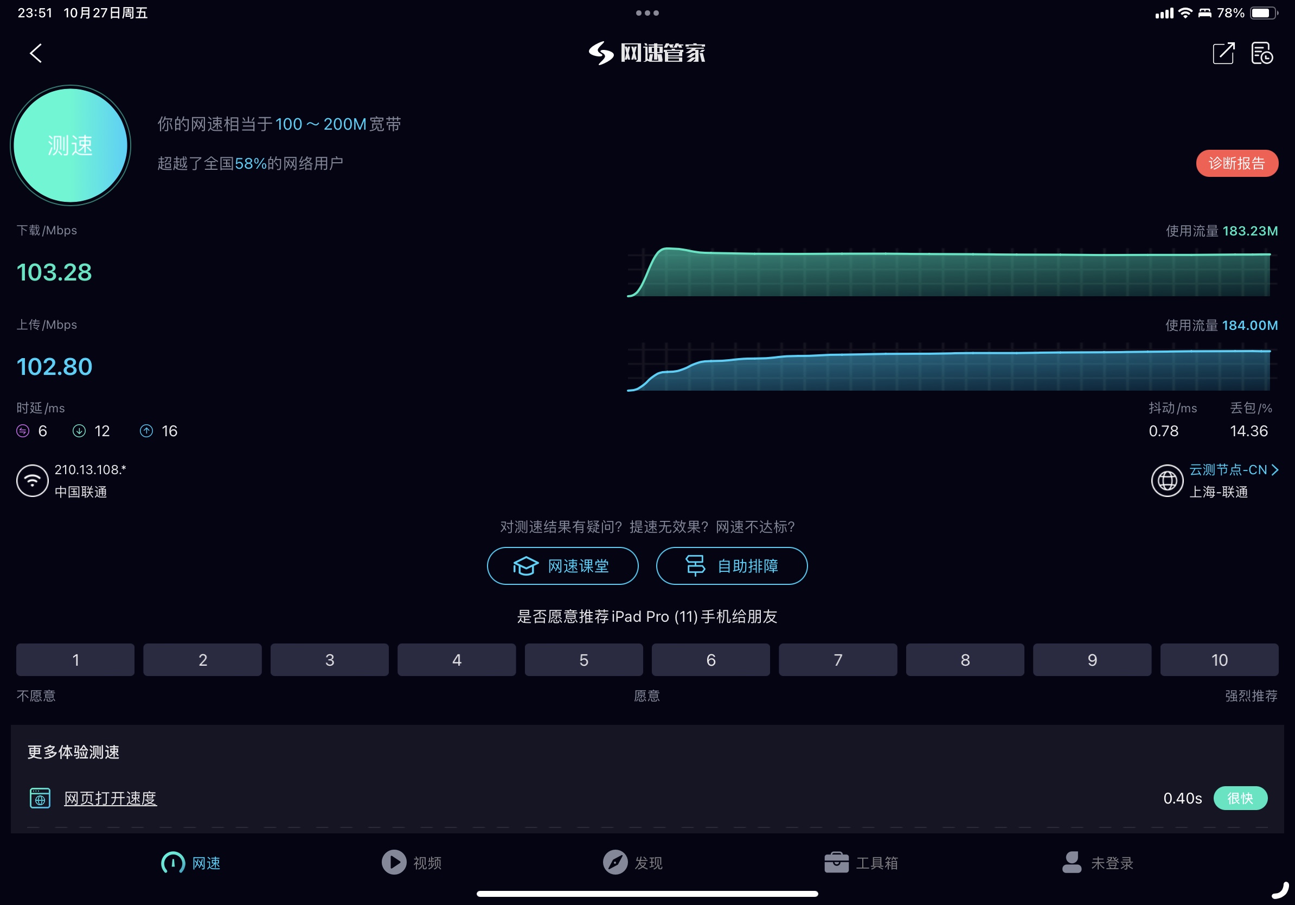Tap the upload latency icon next to 16
This screenshot has width=1295, height=905.
coord(146,431)
